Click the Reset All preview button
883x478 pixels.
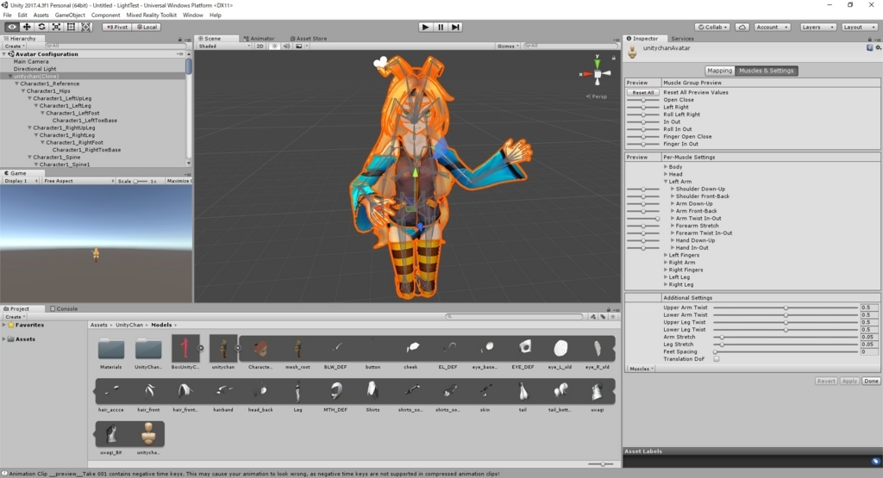pyautogui.click(x=642, y=93)
